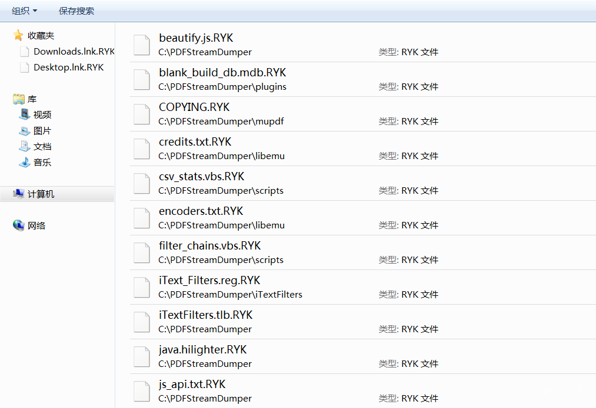Select file name csv_stats.vbs.RYK
The height and width of the screenshot is (408, 596).
[x=201, y=177]
